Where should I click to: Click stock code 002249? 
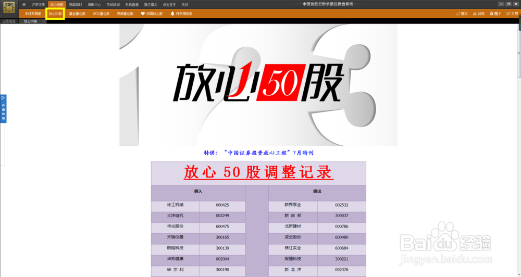222,216
